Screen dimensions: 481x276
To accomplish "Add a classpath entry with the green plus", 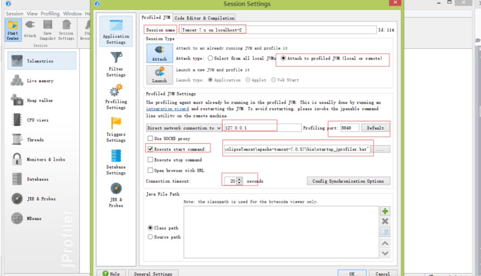I will 385,211.
